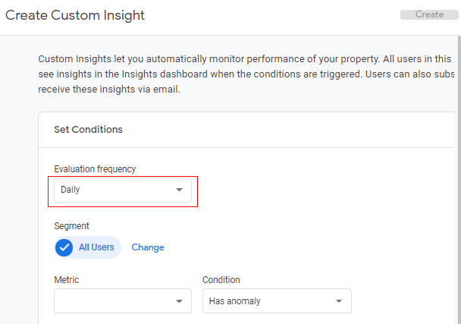Click the blue checkmark icon on All Users
This screenshot has width=461, height=324.
[x=65, y=247]
